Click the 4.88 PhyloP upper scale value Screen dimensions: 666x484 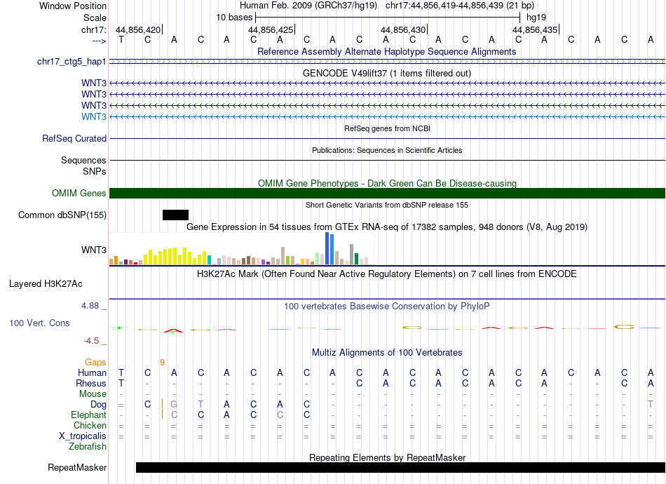click(90, 306)
